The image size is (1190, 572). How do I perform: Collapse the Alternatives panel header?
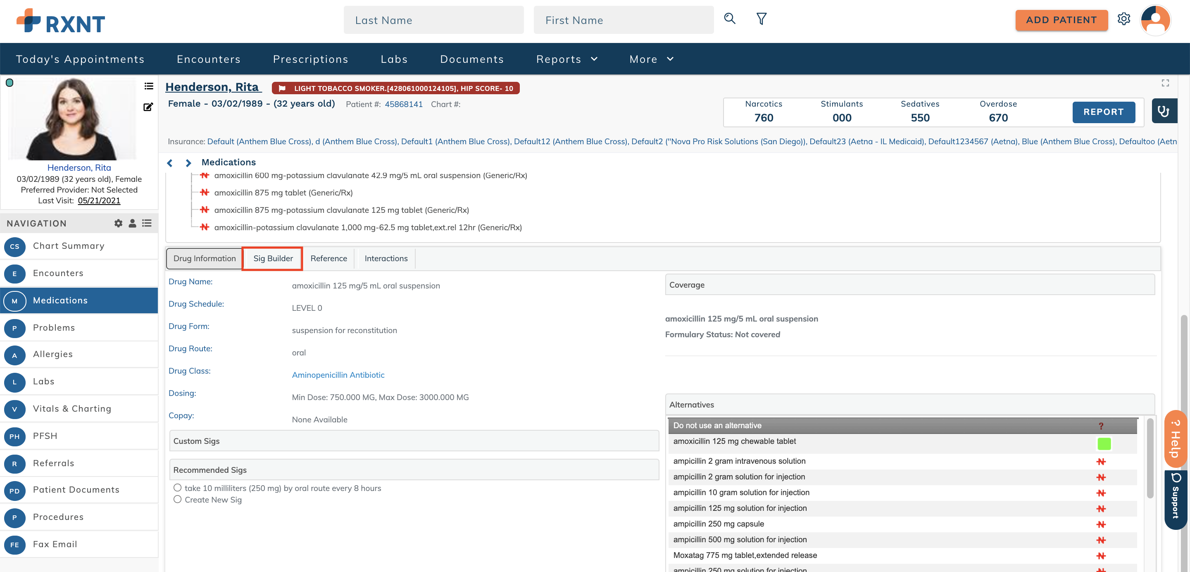pyautogui.click(x=909, y=404)
